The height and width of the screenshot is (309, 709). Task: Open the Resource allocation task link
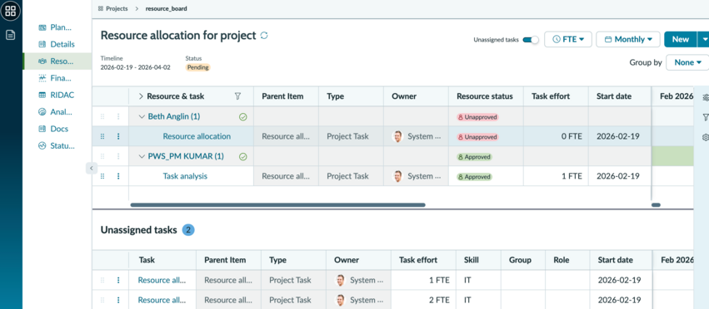coord(197,136)
